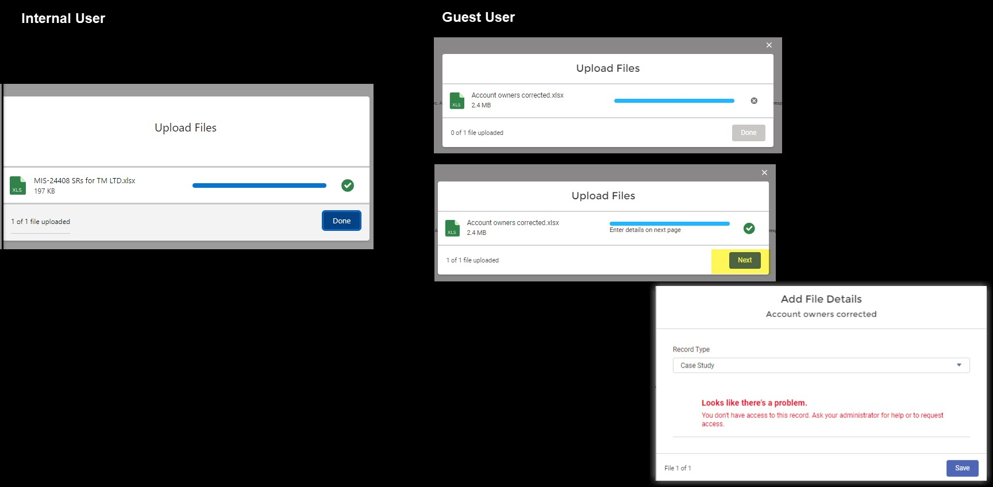
Task: Click '1 of 1 file uploaded' beside the Next button
Action: [472, 260]
